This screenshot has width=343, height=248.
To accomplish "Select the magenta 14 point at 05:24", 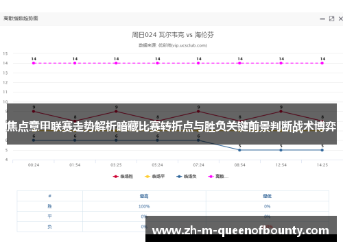I will point(157,63).
